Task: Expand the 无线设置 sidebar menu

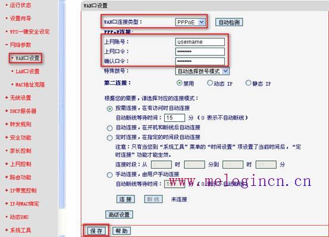Action: (x=20, y=98)
